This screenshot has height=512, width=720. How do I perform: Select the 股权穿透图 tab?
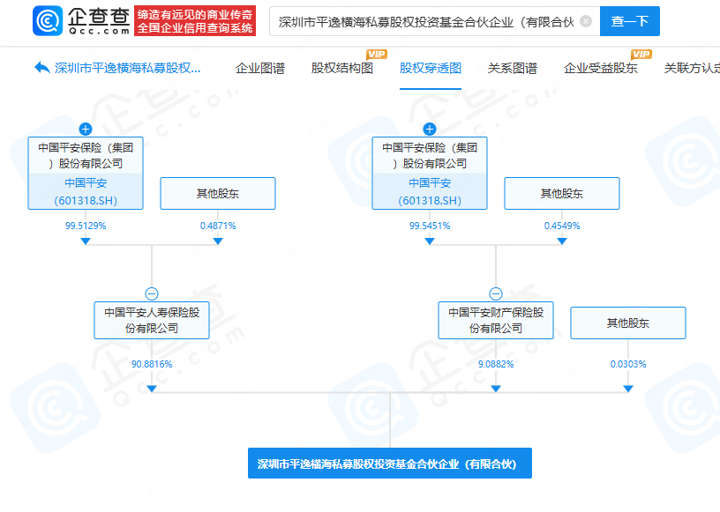click(431, 69)
